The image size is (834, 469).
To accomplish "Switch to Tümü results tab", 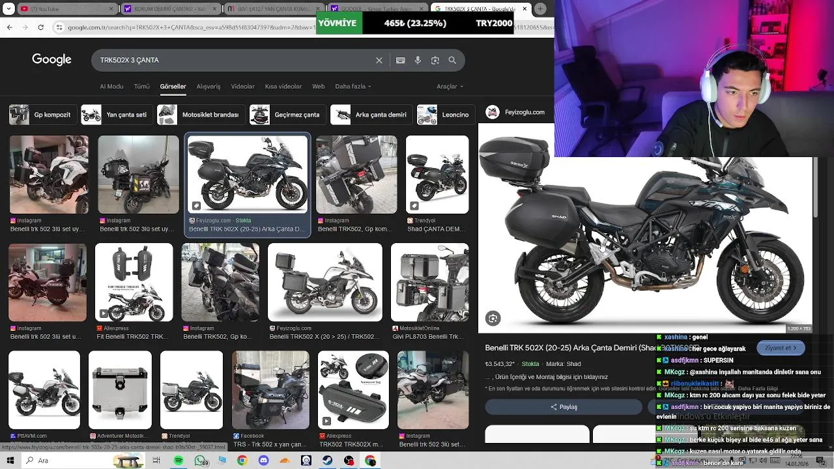I will click(141, 86).
